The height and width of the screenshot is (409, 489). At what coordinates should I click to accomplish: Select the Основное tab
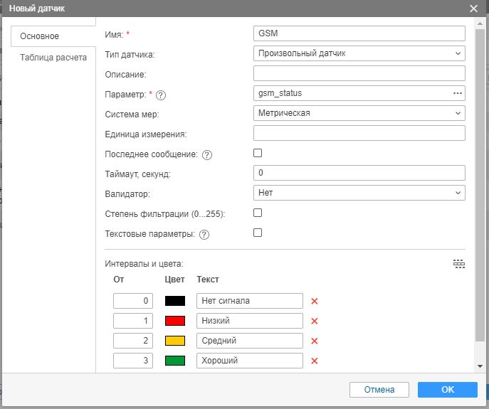tap(40, 36)
